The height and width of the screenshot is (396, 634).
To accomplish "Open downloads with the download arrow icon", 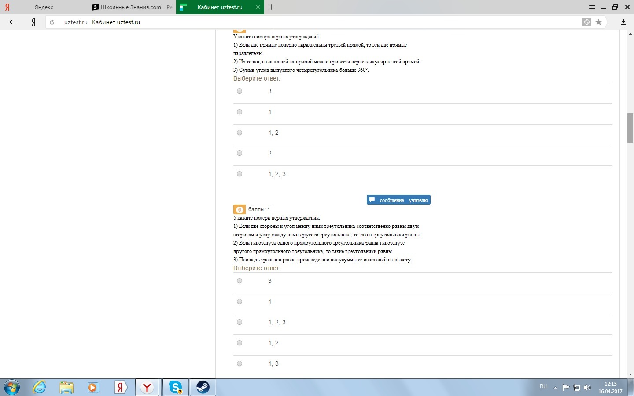I will [x=623, y=22].
